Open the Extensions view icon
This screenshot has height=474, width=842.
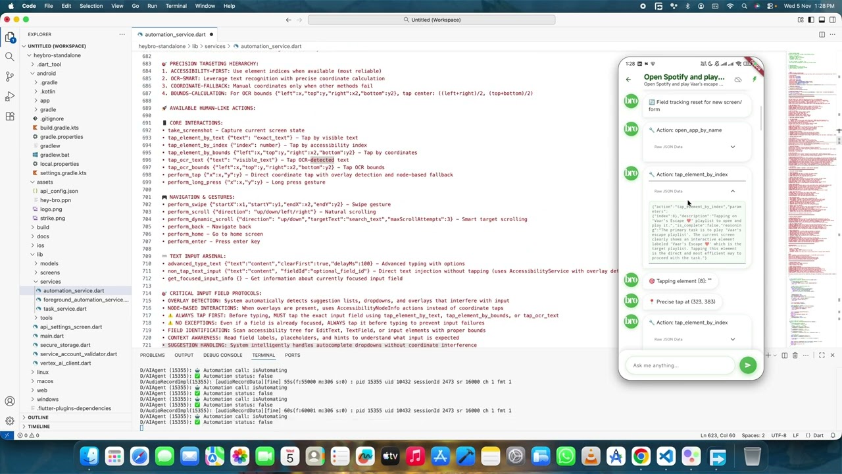tap(10, 117)
